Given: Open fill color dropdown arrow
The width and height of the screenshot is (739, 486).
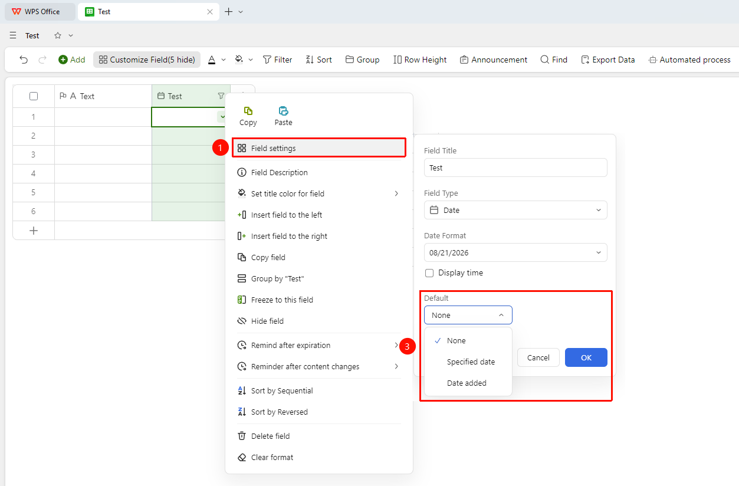Looking at the screenshot, I should 251,60.
